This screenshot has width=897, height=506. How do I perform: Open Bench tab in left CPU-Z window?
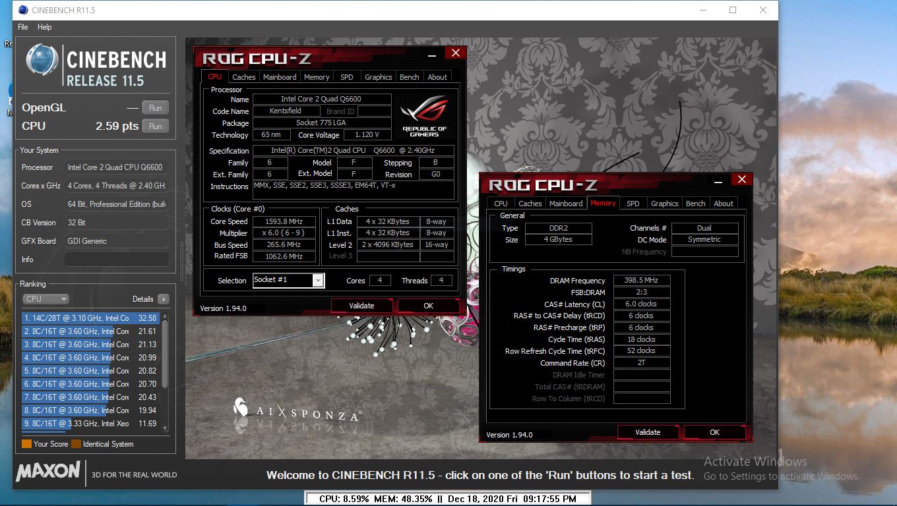pyautogui.click(x=410, y=77)
